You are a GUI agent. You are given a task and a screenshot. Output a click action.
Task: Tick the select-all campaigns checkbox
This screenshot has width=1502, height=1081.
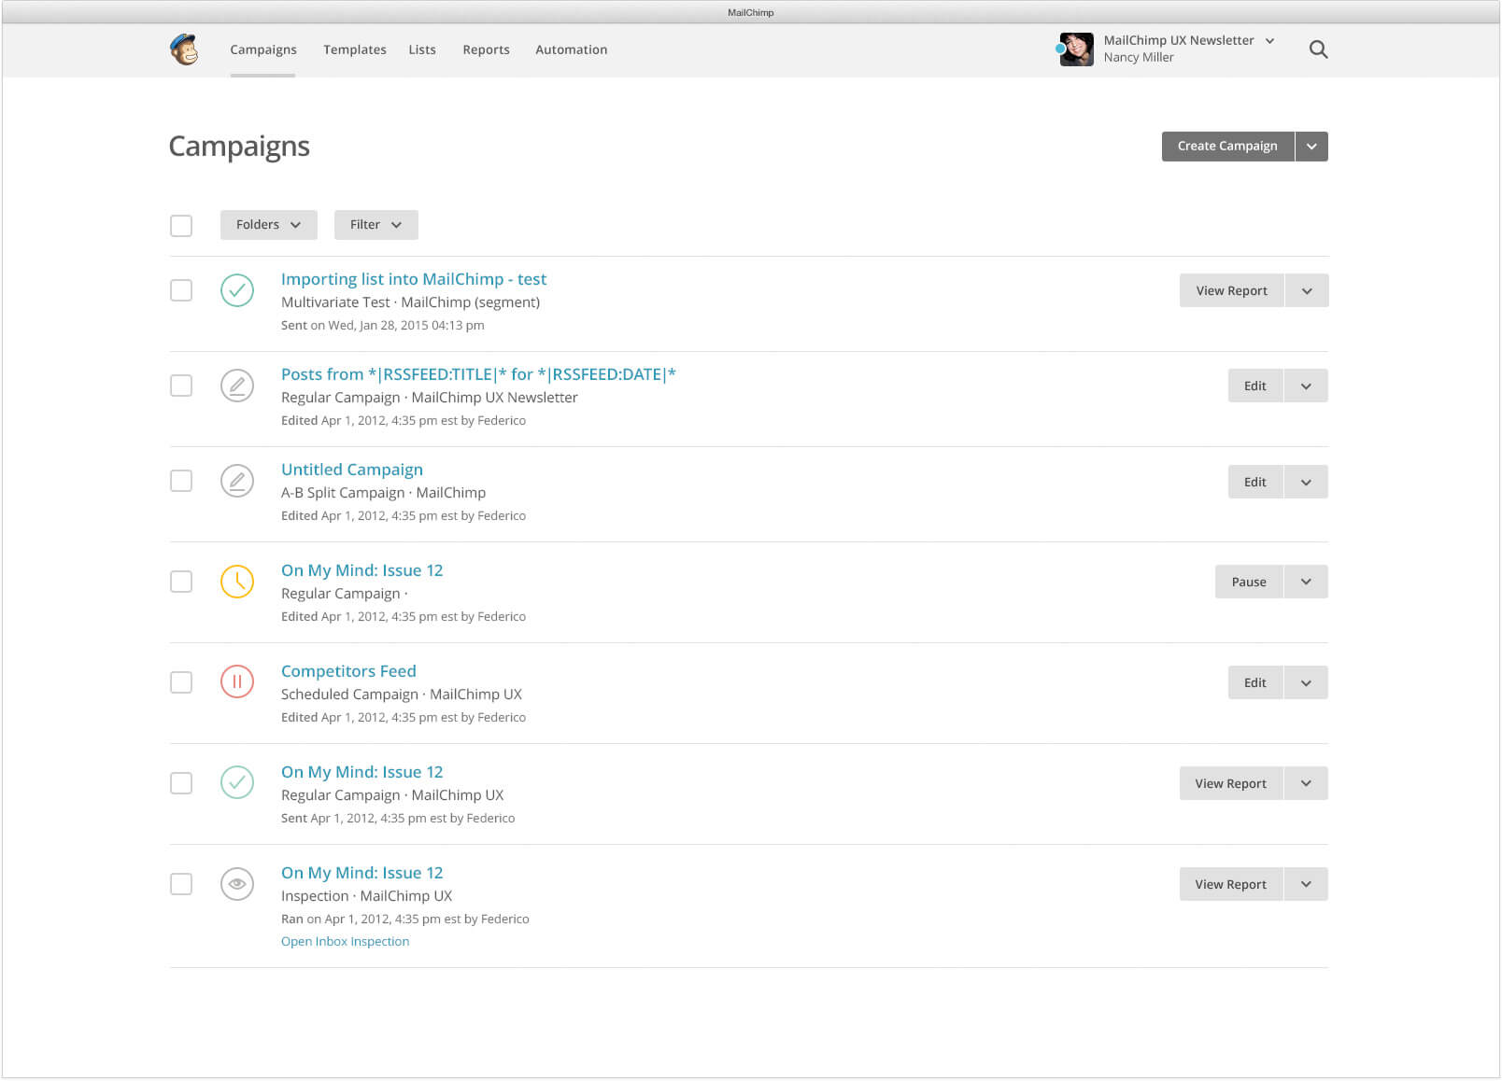pos(181,226)
